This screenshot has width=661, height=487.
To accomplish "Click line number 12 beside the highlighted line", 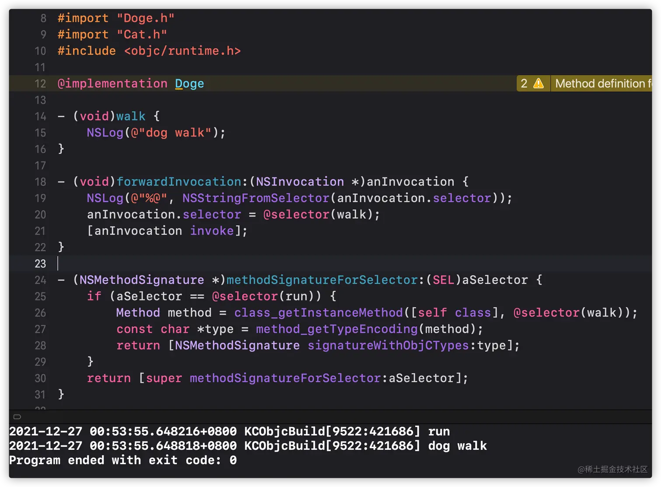I will point(40,83).
